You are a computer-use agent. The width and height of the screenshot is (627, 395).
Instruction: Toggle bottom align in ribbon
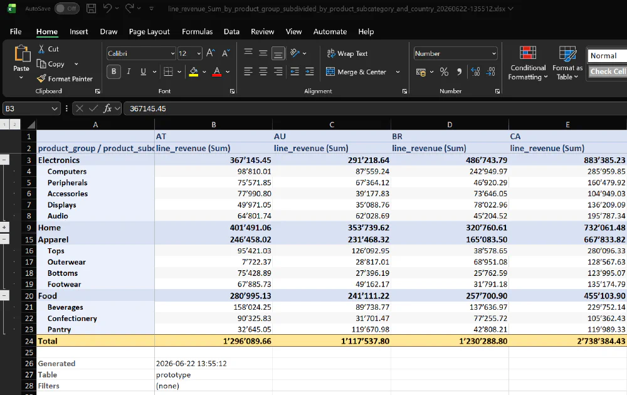pyautogui.click(x=278, y=53)
